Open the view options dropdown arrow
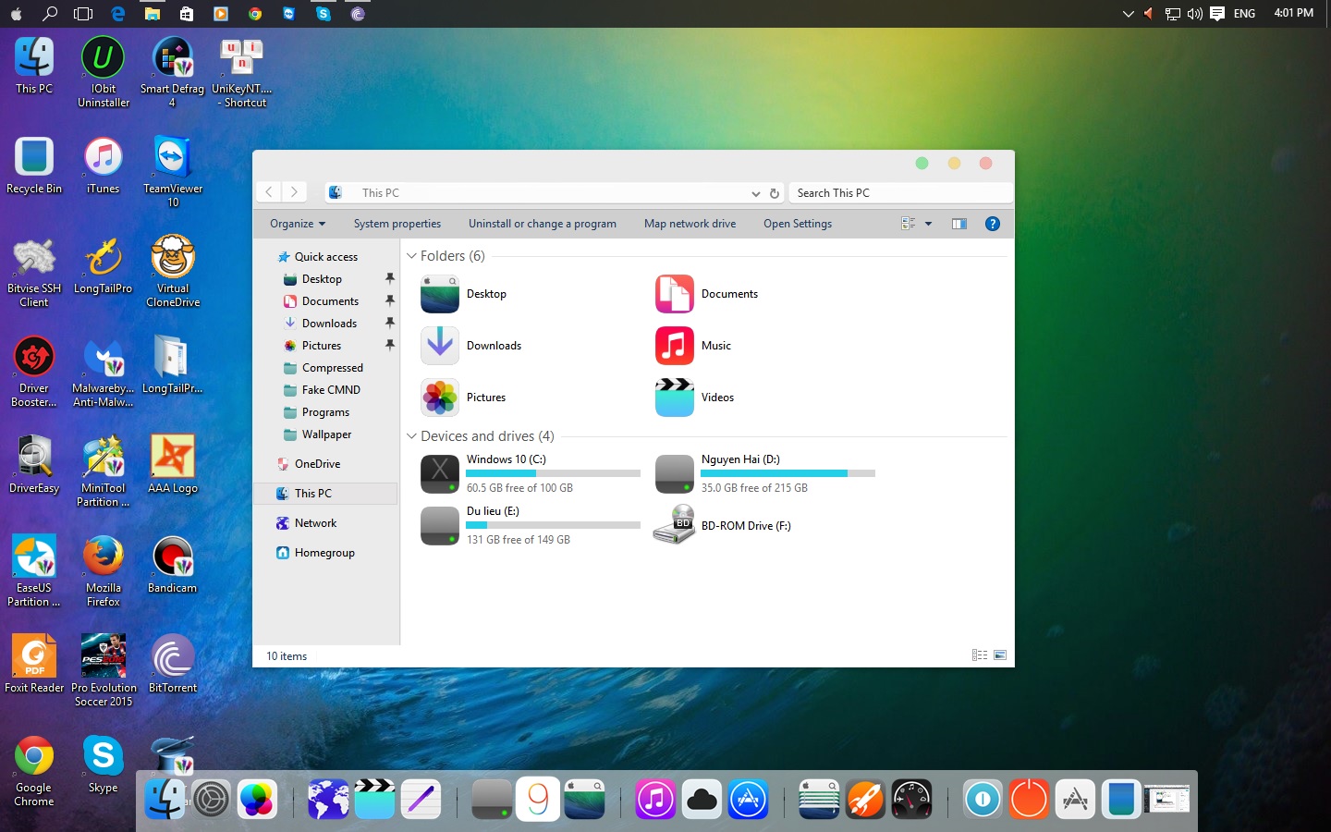 pyautogui.click(x=928, y=224)
